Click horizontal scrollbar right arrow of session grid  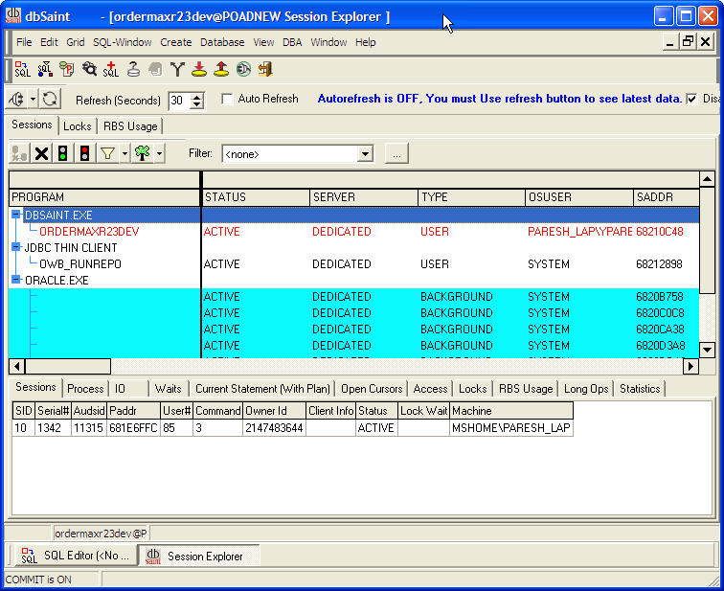(690, 367)
